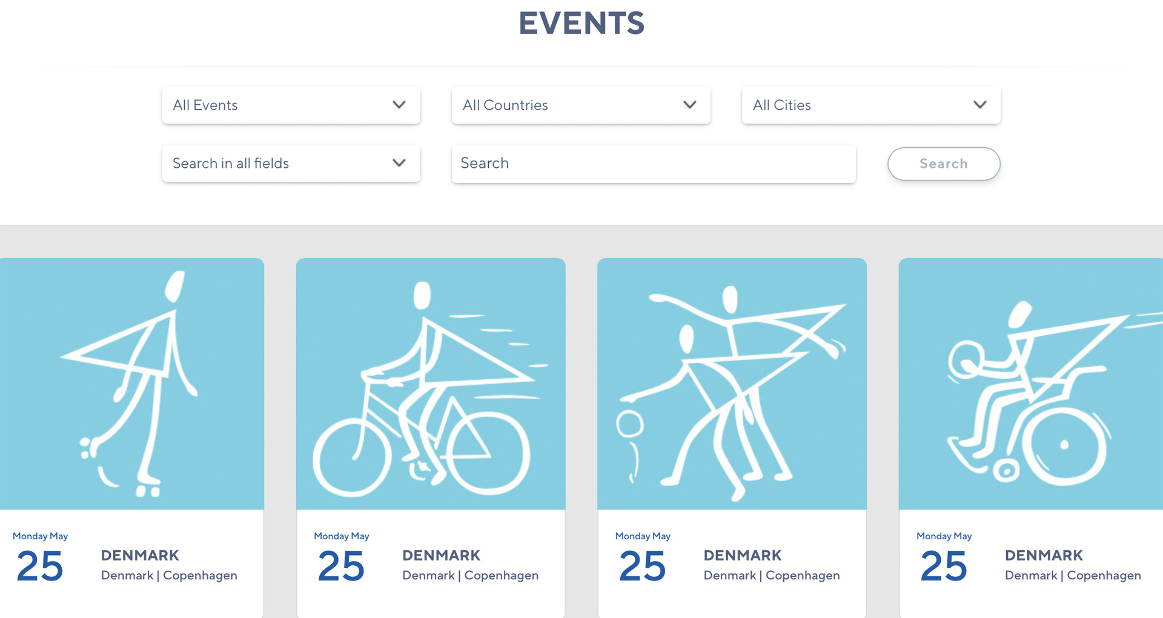Open the All Cities dropdown
The width and height of the screenshot is (1163, 618).
(x=871, y=105)
